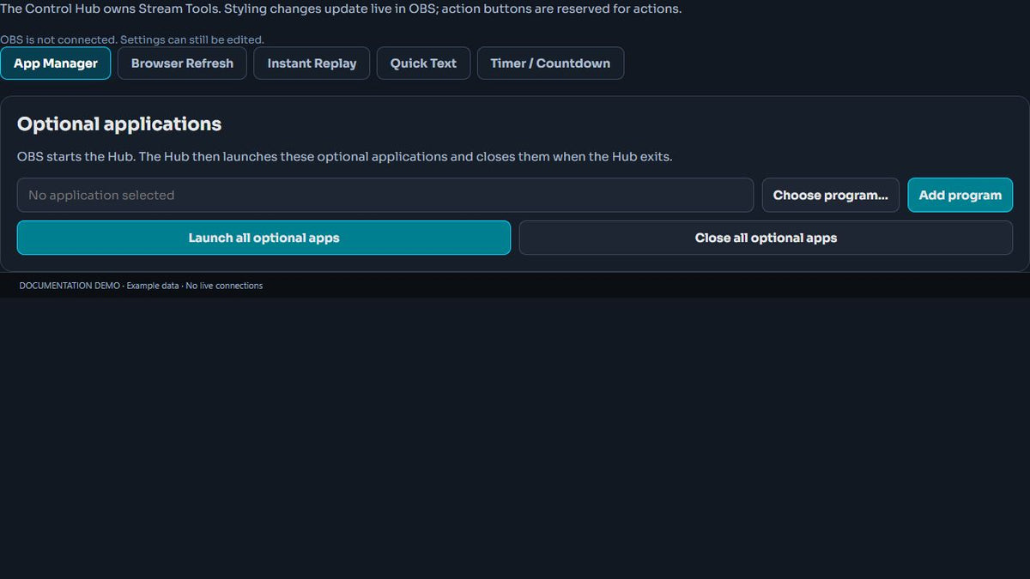The width and height of the screenshot is (1030, 579).
Task: Close all optional apps
Action: pos(766,238)
